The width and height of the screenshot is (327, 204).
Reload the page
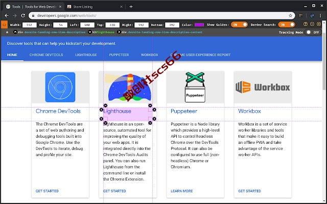23,16
